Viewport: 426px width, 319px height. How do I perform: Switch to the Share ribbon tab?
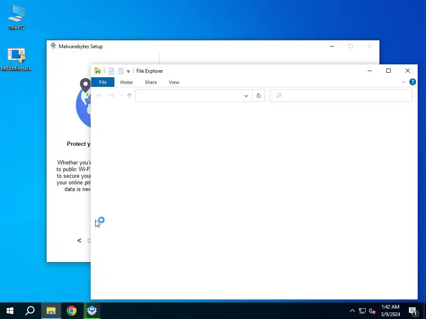tap(151, 82)
